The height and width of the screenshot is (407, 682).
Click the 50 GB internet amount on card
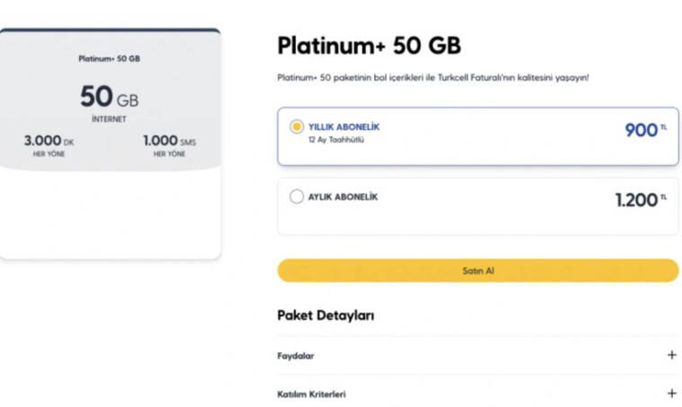pos(109,97)
